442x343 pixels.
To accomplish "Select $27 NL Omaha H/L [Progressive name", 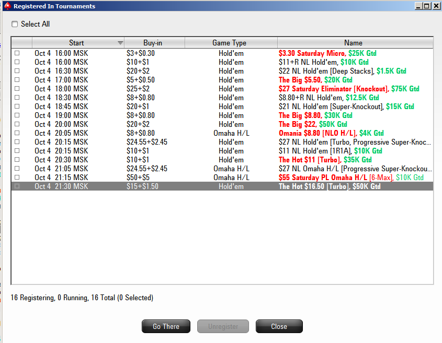I will pyautogui.click(x=355, y=169).
